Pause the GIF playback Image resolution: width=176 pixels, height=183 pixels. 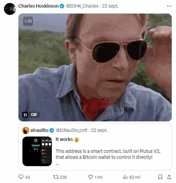click(x=25, y=115)
